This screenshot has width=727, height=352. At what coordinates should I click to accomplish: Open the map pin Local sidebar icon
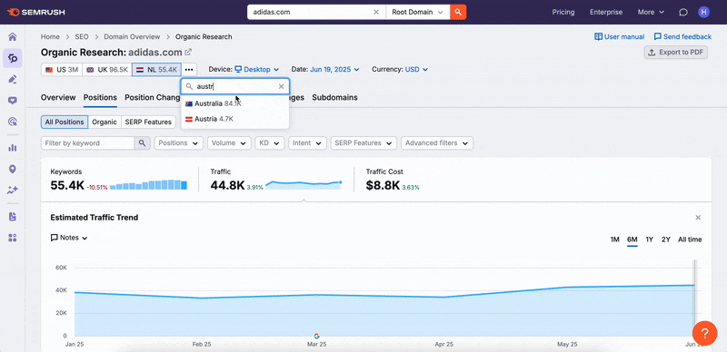click(13, 169)
